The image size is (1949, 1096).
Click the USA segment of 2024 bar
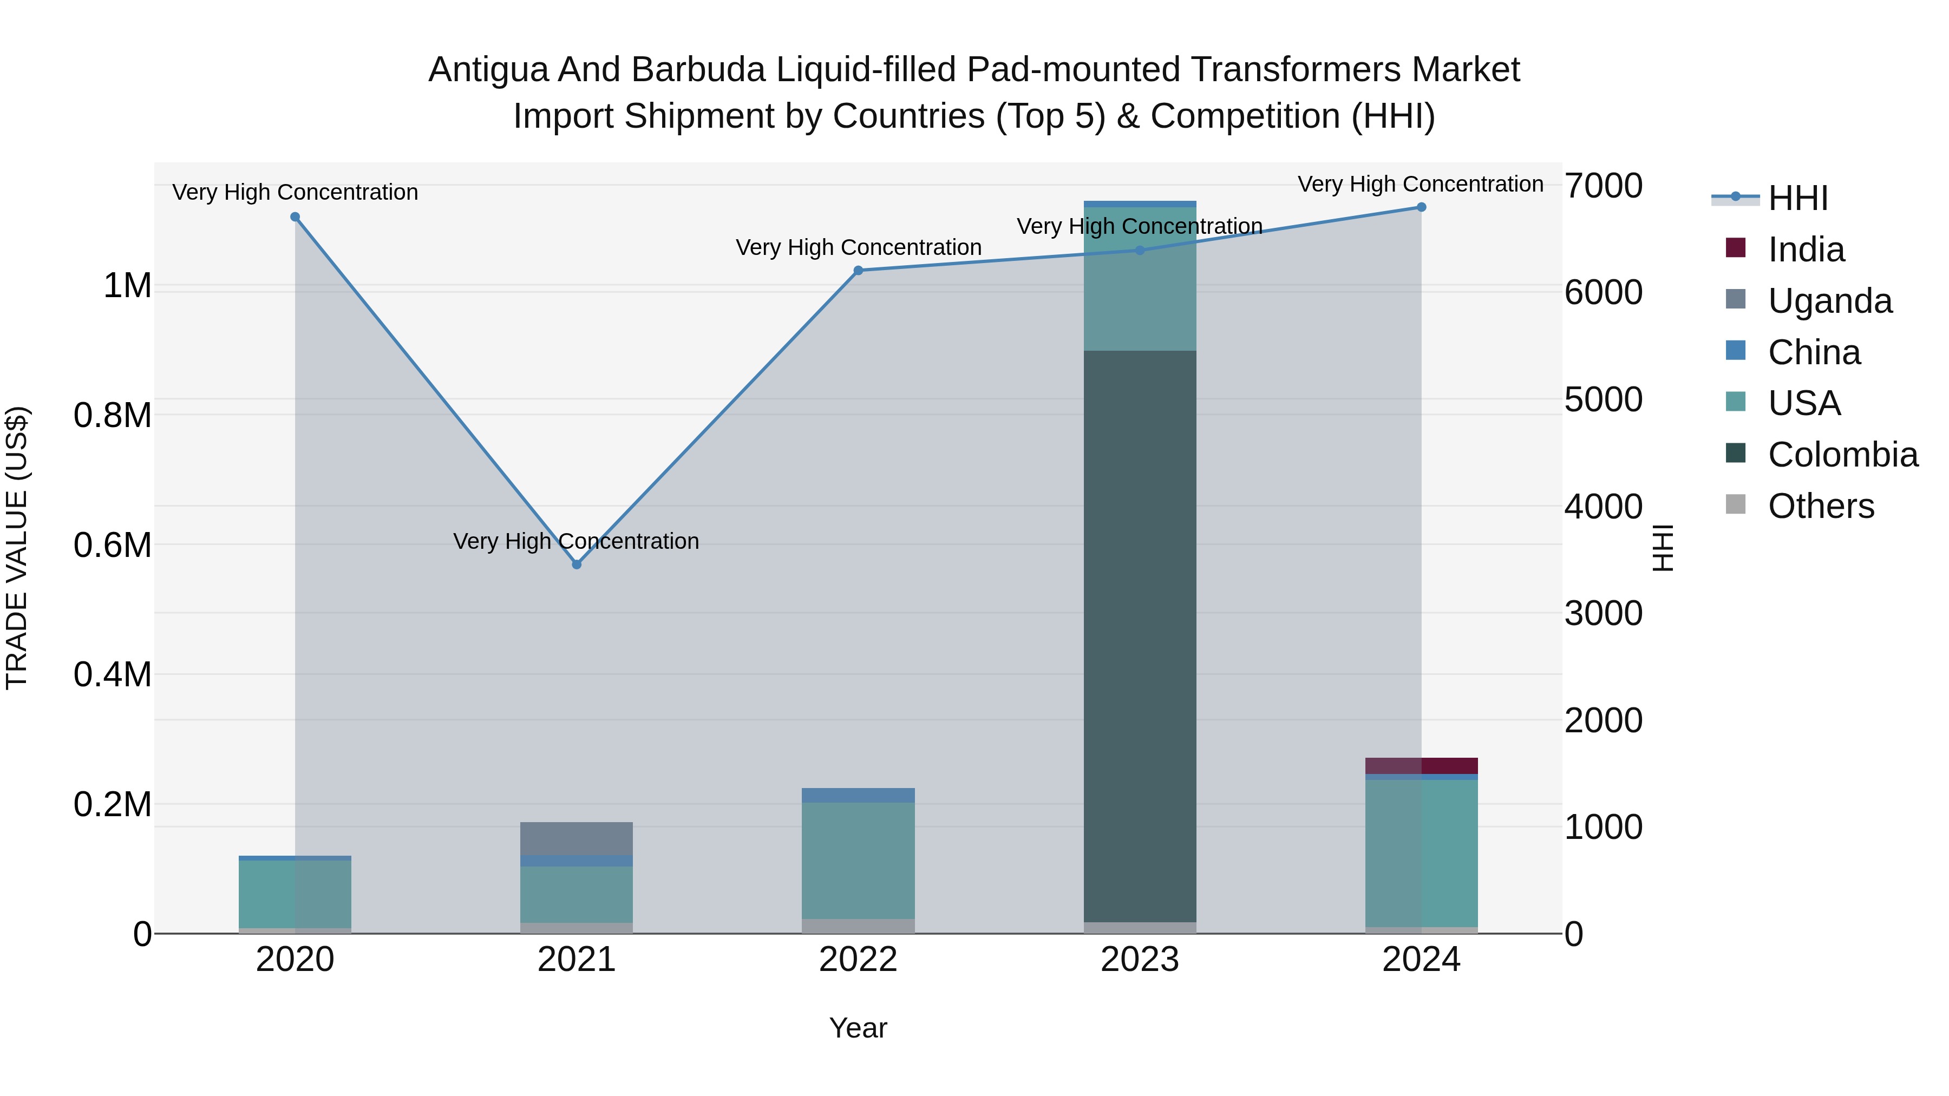(x=1421, y=853)
